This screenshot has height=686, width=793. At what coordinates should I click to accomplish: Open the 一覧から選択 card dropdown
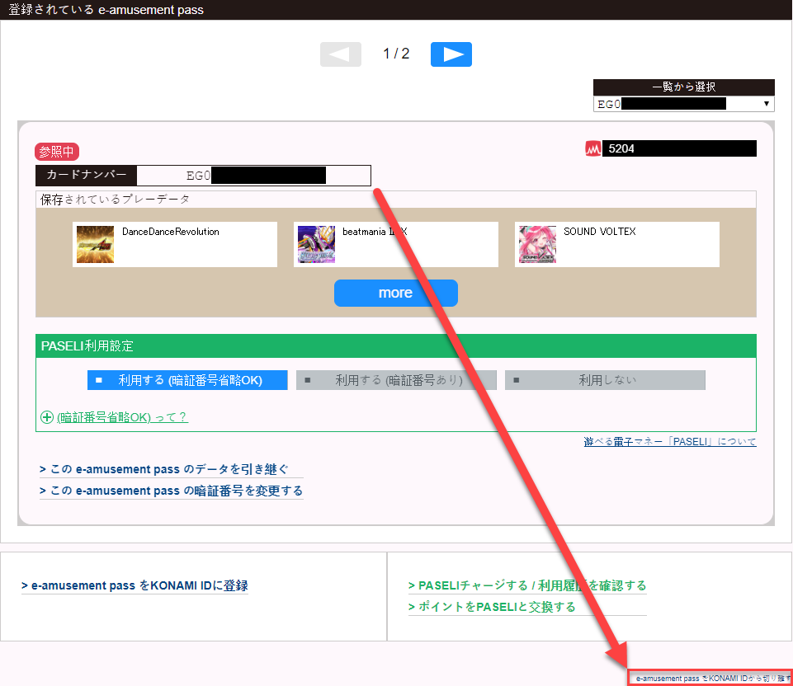pyautogui.click(x=684, y=104)
